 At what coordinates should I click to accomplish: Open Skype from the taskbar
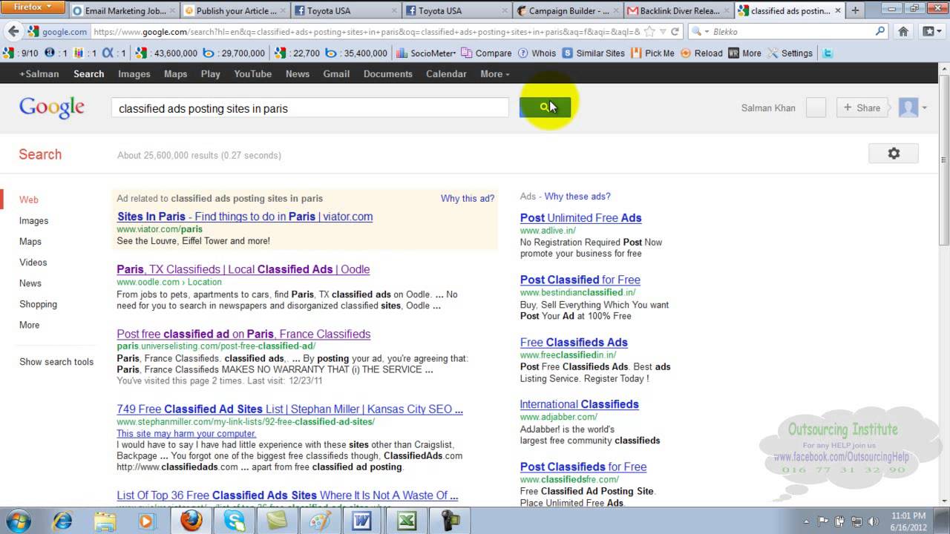click(x=235, y=521)
